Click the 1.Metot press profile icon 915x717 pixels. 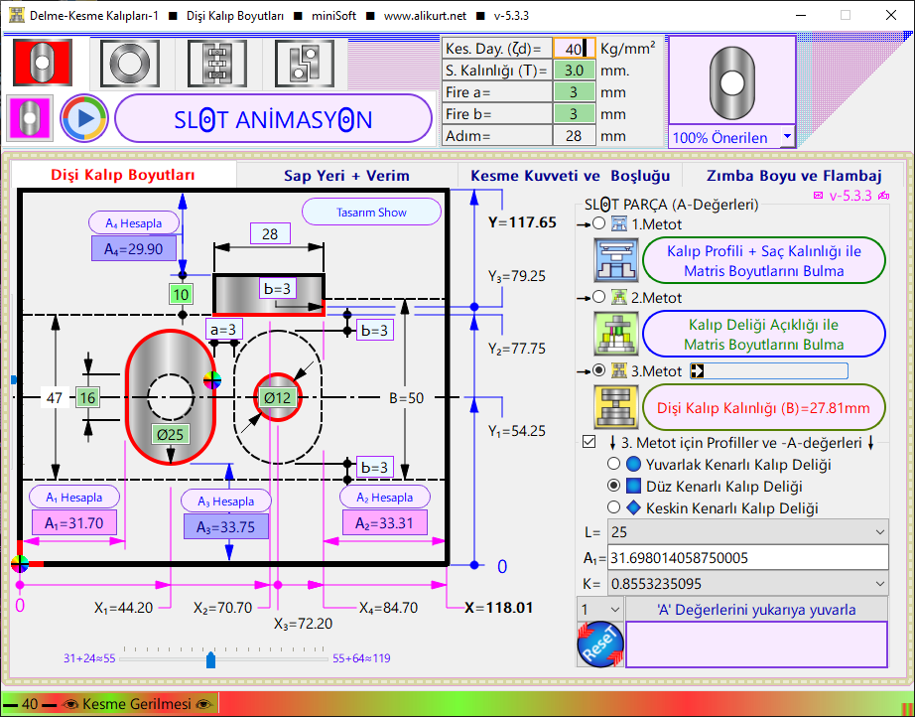(x=615, y=260)
